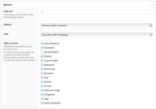Uncheck the Comments checkbox
156x109 pixels.
point(42,69)
